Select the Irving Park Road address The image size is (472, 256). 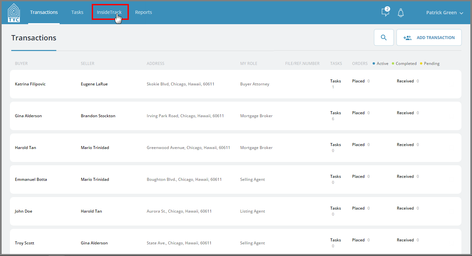[185, 116]
